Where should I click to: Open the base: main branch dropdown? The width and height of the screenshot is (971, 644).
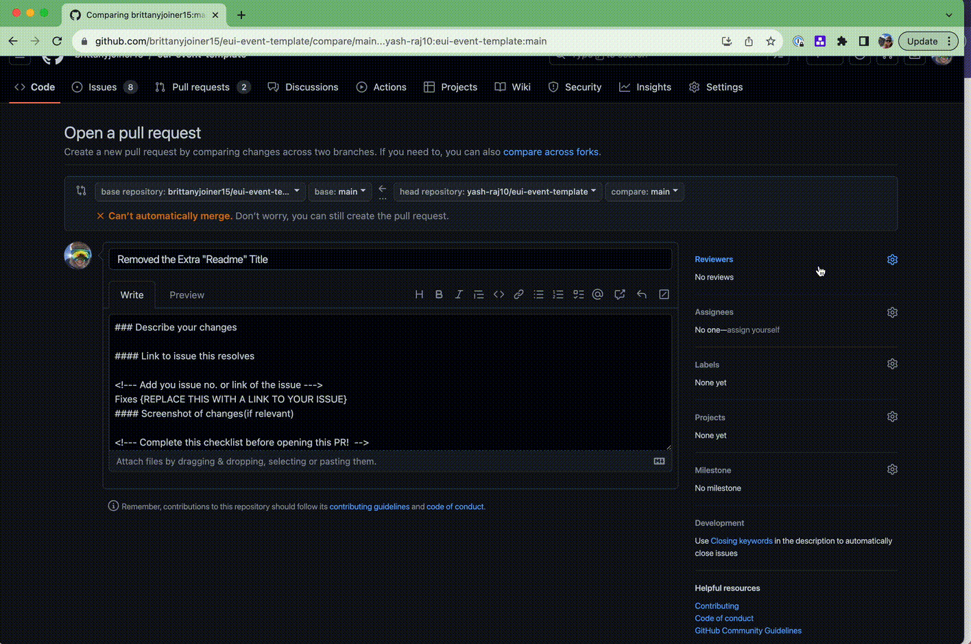pyautogui.click(x=340, y=192)
